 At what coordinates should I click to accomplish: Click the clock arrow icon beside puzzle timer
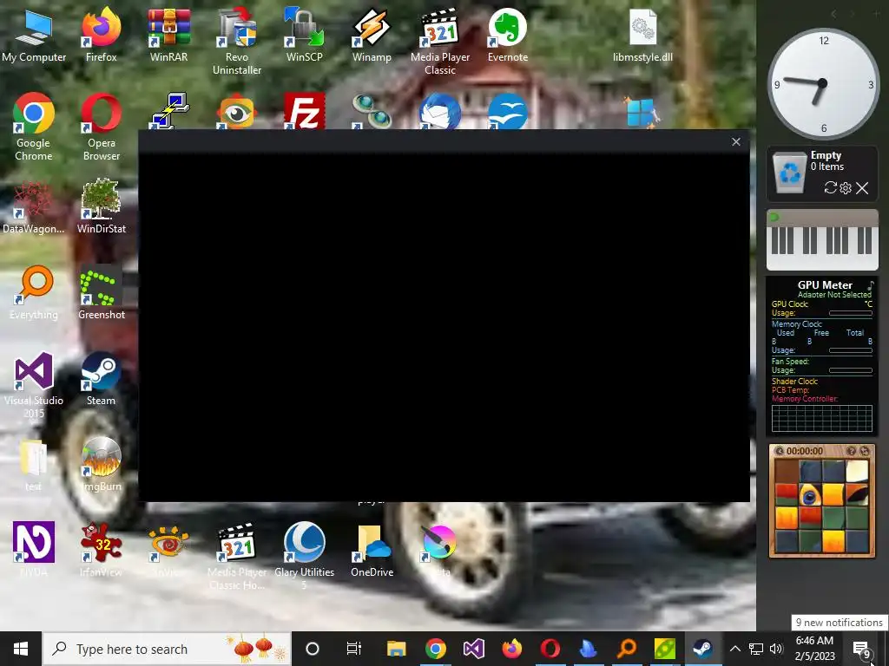[x=779, y=451]
